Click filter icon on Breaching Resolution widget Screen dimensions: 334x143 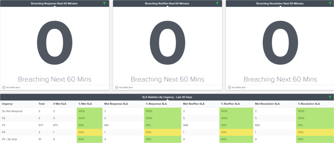(330, 3)
